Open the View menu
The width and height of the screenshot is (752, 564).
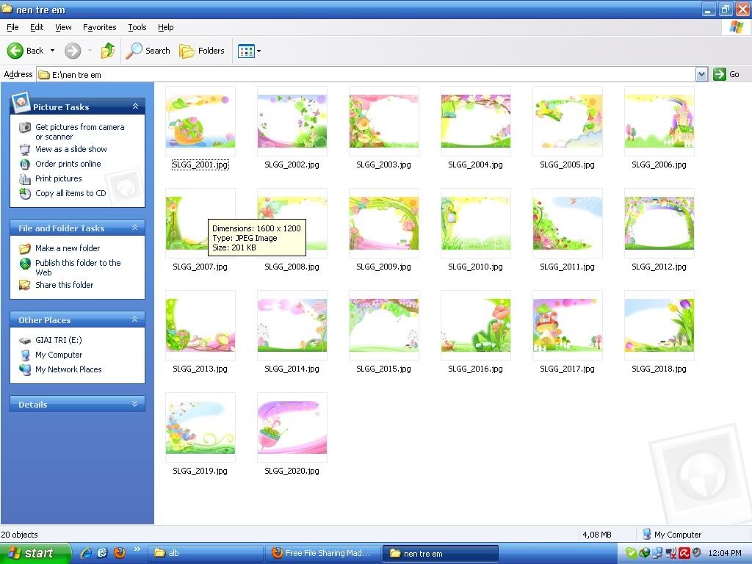point(63,27)
